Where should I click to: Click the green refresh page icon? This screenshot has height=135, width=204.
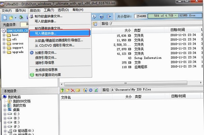(96, 90)
